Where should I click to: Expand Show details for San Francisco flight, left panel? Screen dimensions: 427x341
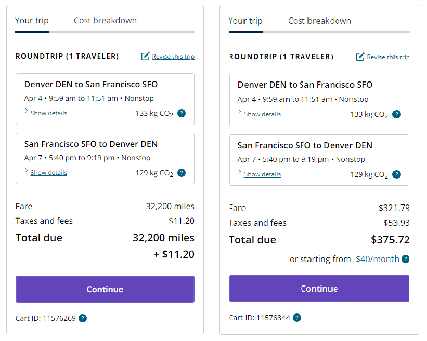point(48,173)
